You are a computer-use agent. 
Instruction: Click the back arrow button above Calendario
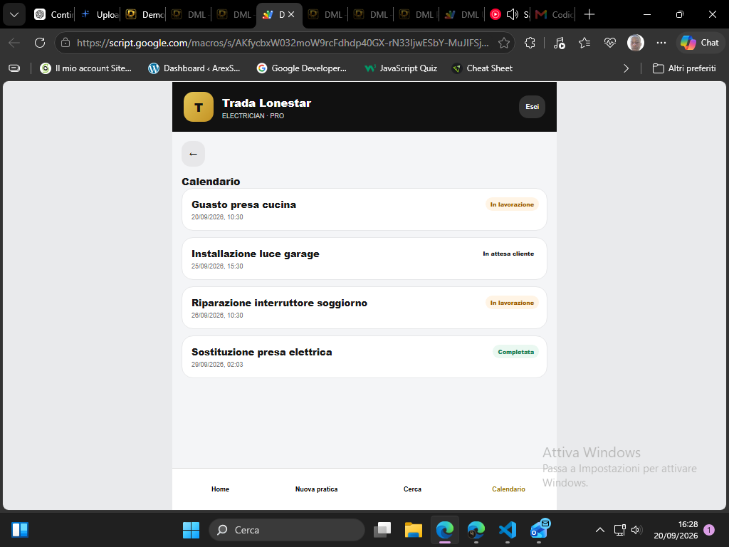point(193,154)
